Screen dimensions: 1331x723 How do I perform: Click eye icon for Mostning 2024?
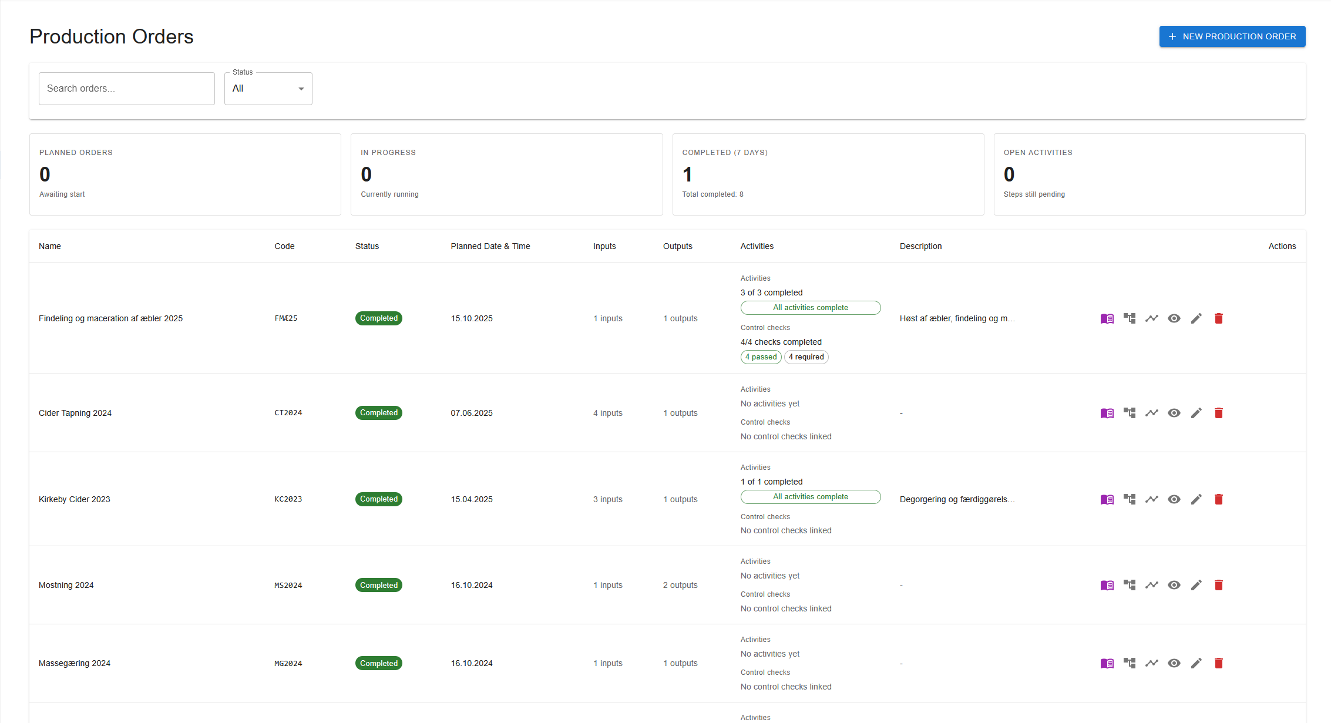(1174, 585)
